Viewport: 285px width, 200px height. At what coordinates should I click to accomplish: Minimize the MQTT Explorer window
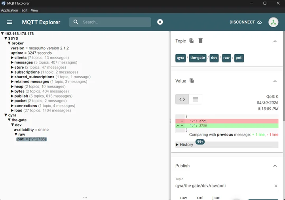point(252,3)
